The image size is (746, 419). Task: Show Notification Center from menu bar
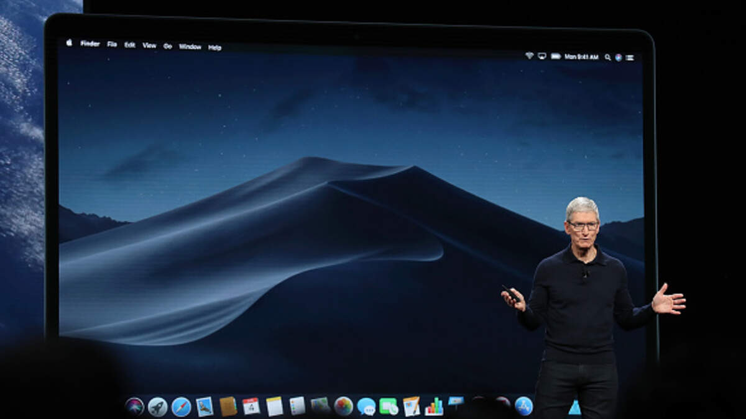point(630,58)
